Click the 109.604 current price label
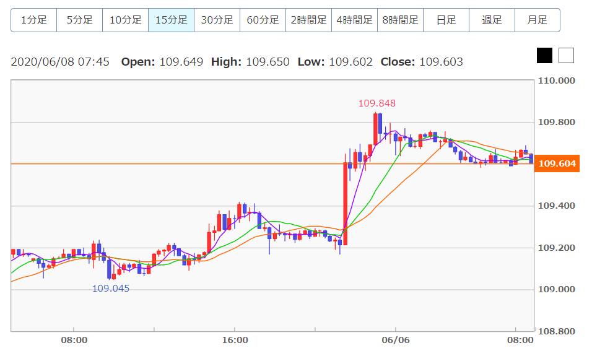Viewport: 592px width, 348px height. coord(557,163)
